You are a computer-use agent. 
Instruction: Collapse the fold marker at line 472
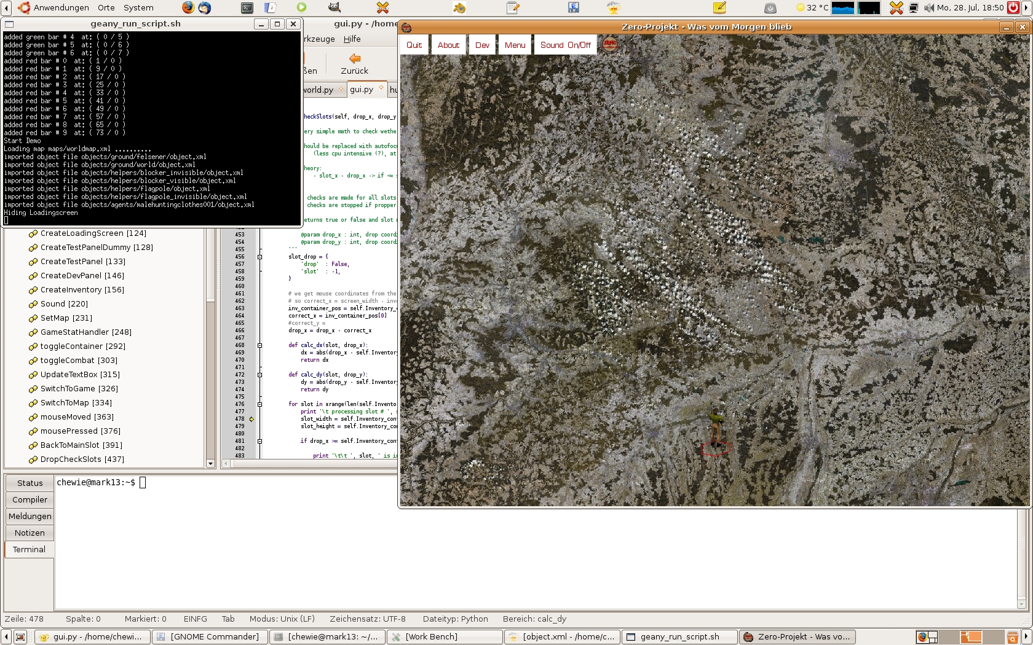[259, 375]
